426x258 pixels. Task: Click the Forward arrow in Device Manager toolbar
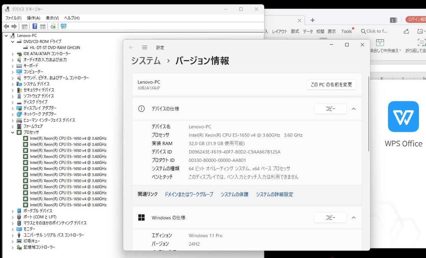14,26
